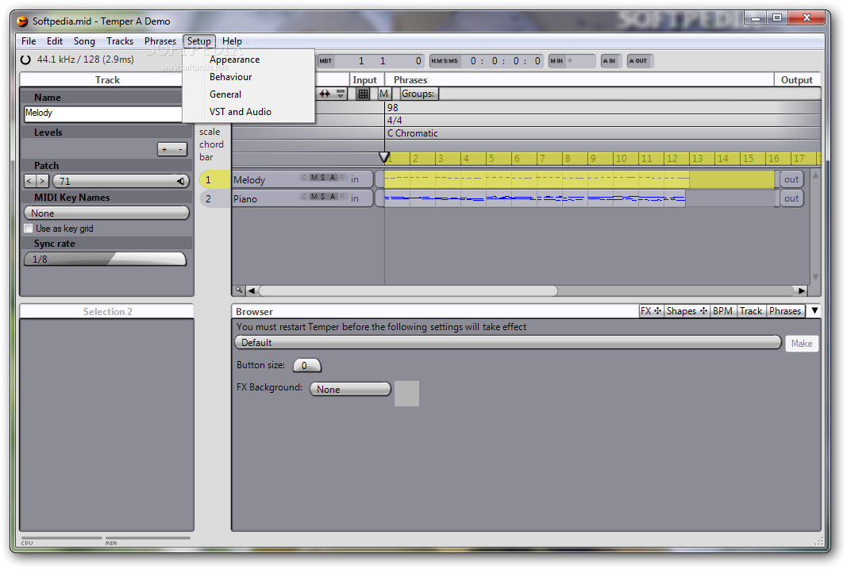
Task: Expand the Browser panel dropdown triangle
Action: [x=814, y=311]
